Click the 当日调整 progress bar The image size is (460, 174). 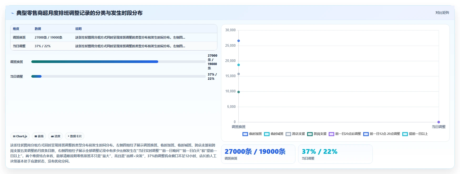[x=118, y=76]
